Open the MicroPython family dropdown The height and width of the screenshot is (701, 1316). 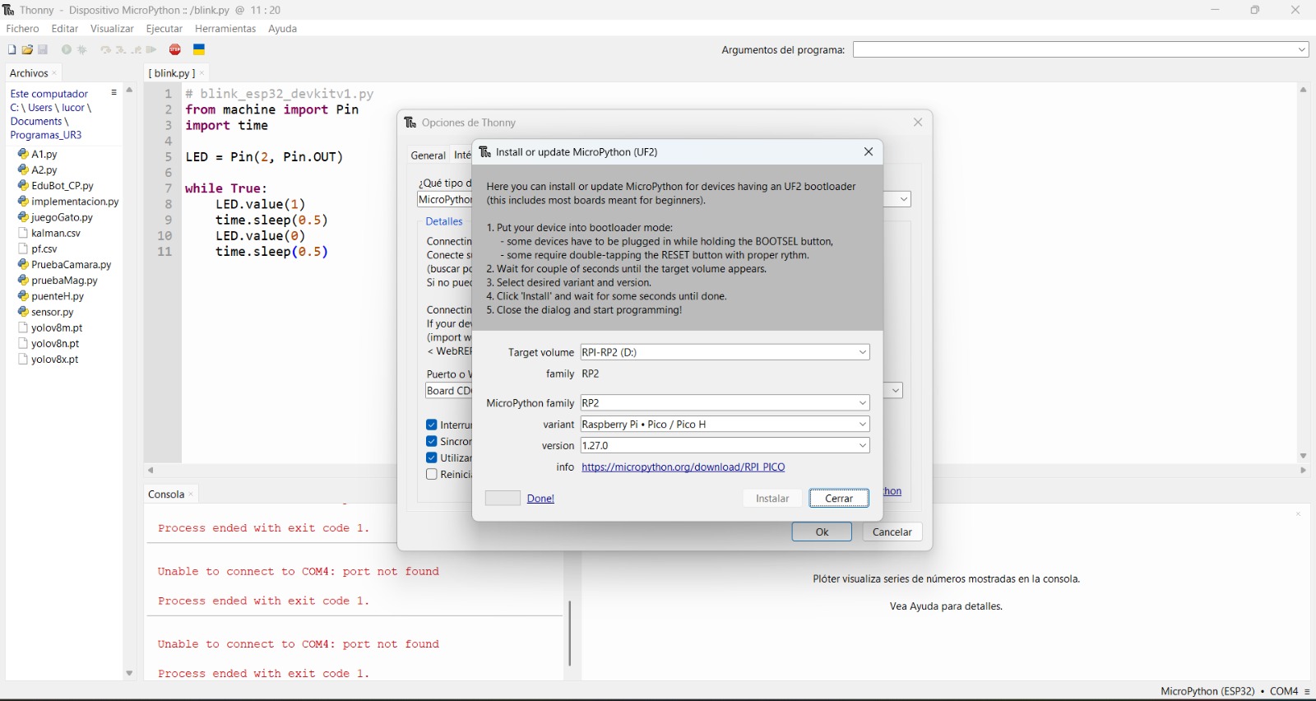pyautogui.click(x=863, y=403)
